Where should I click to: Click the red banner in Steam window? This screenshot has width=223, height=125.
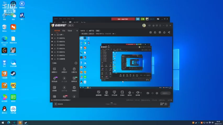tap(123, 19)
